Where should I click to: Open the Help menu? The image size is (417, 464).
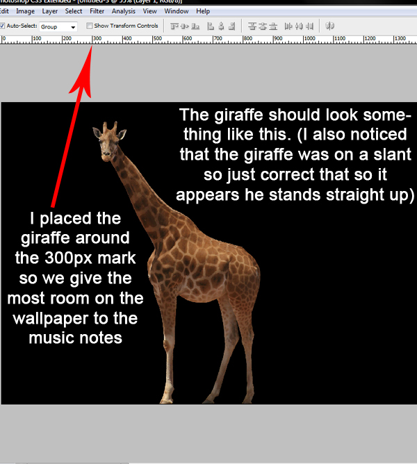pos(203,11)
